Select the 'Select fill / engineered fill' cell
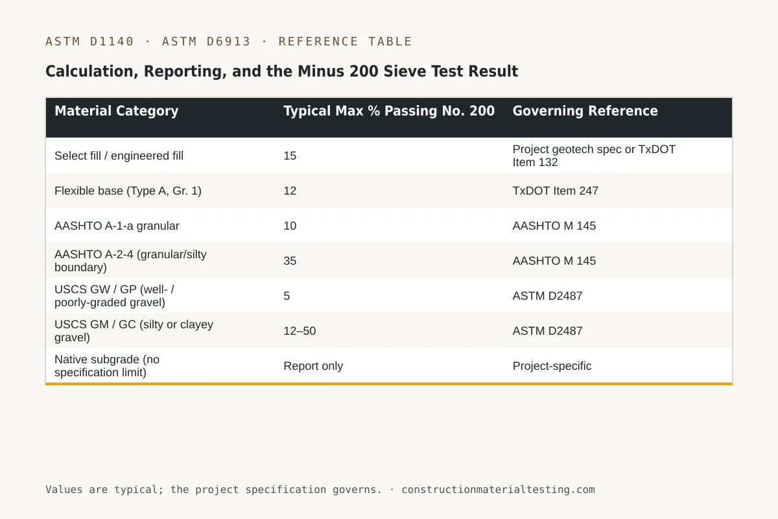The width and height of the screenshot is (778, 519). 119,156
